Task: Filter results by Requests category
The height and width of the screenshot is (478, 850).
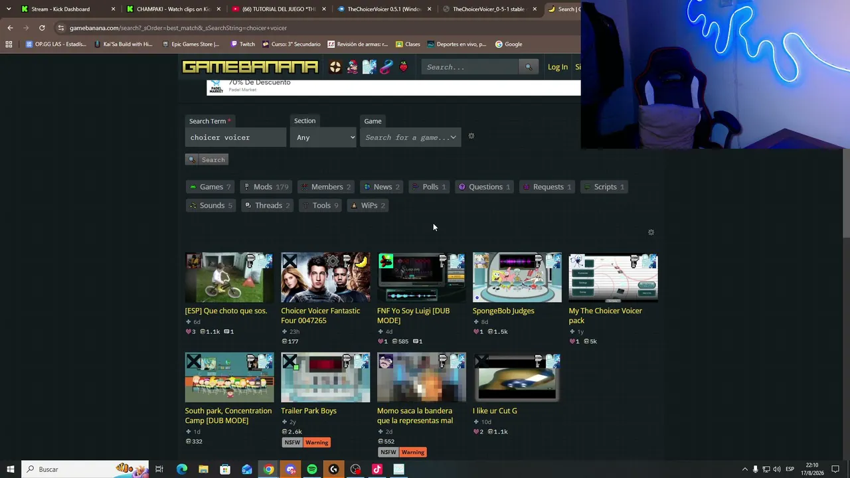Action: (547, 187)
